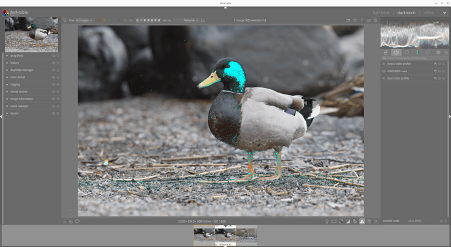Open the module order v5.0 JPEG setting
This screenshot has width=451, height=247.
point(414,221)
